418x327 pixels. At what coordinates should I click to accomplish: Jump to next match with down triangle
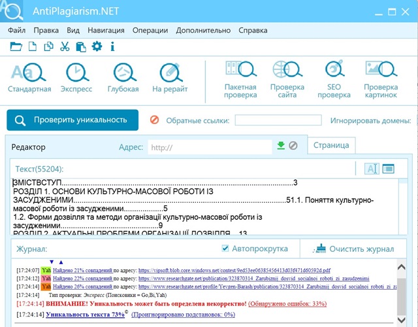pyautogui.click(x=52, y=262)
